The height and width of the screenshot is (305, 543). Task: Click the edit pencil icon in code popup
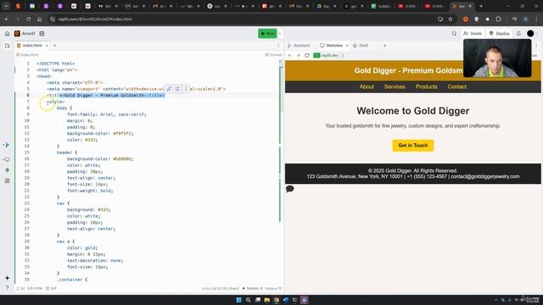pyautogui.click(x=169, y=89)
